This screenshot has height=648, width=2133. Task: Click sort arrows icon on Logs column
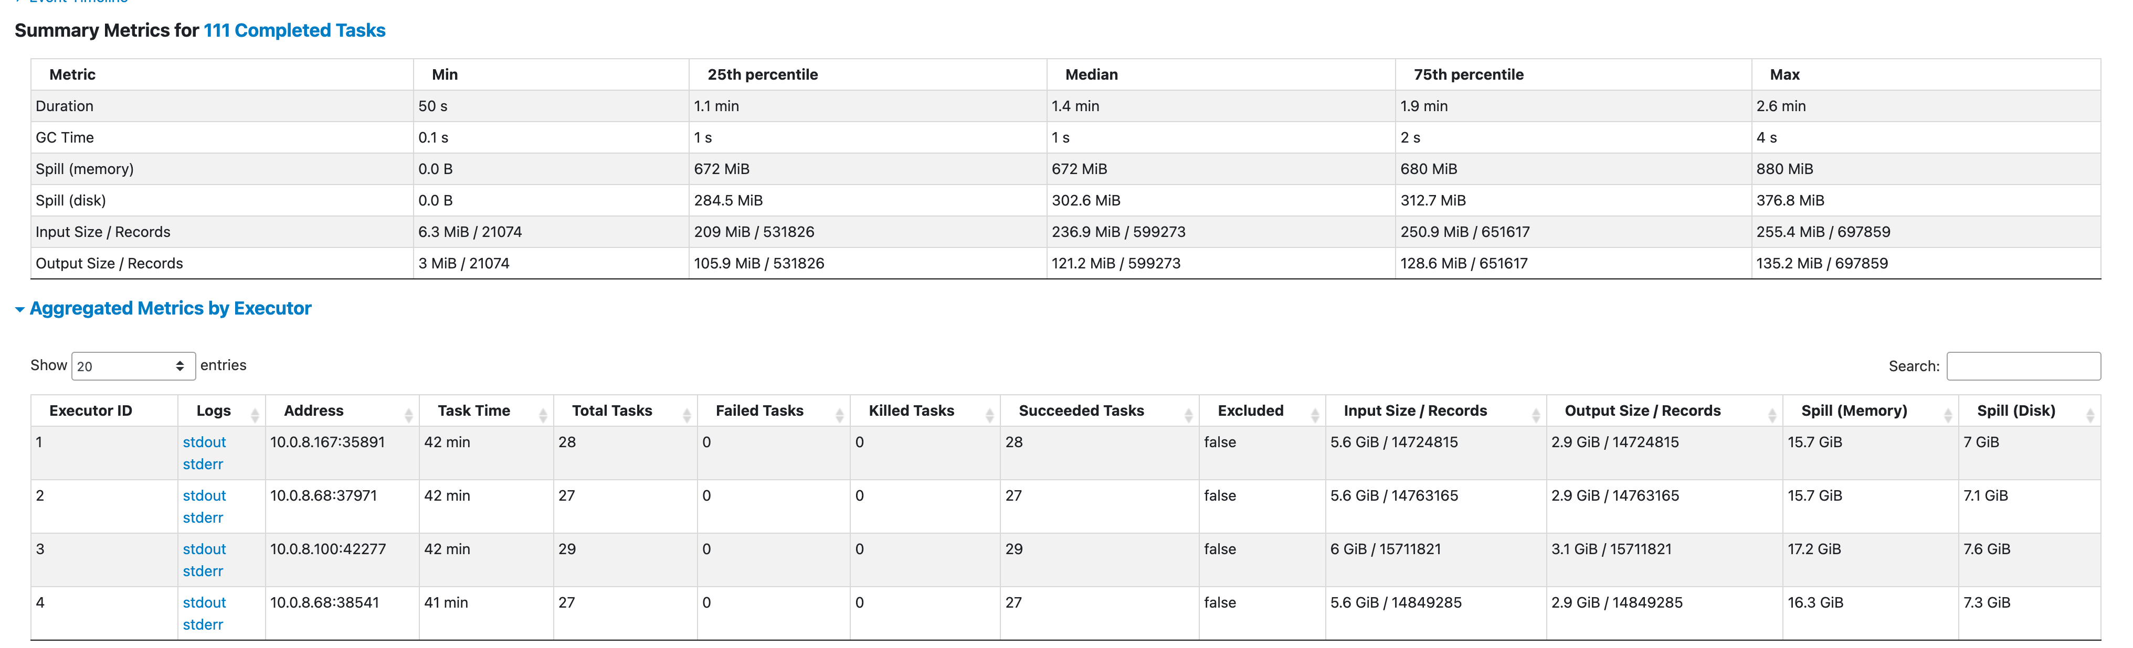pos(254,415)
